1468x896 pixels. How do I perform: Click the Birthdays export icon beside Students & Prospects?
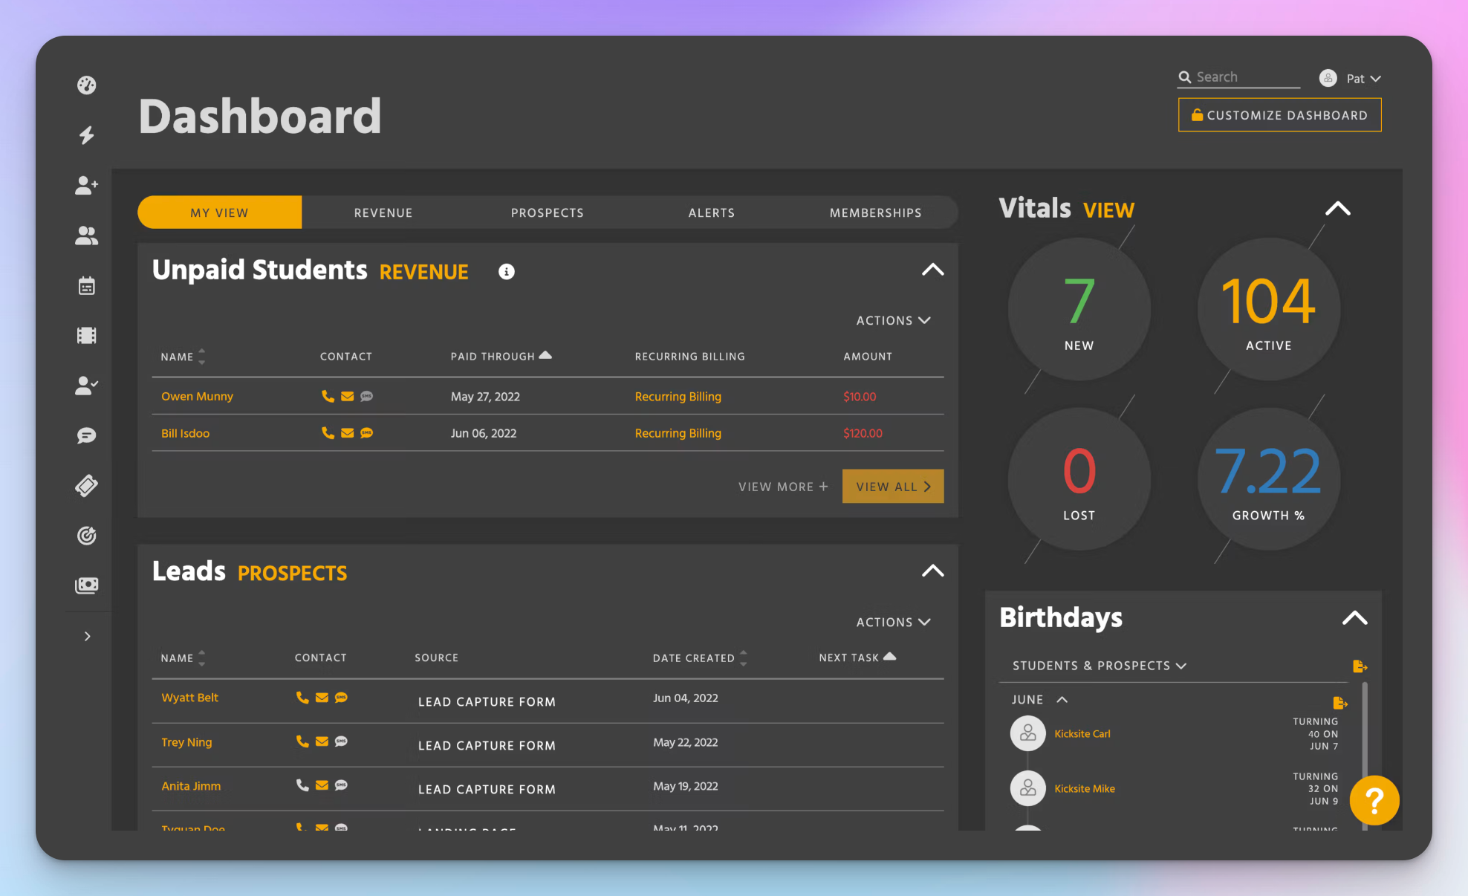coord(1360,666)
